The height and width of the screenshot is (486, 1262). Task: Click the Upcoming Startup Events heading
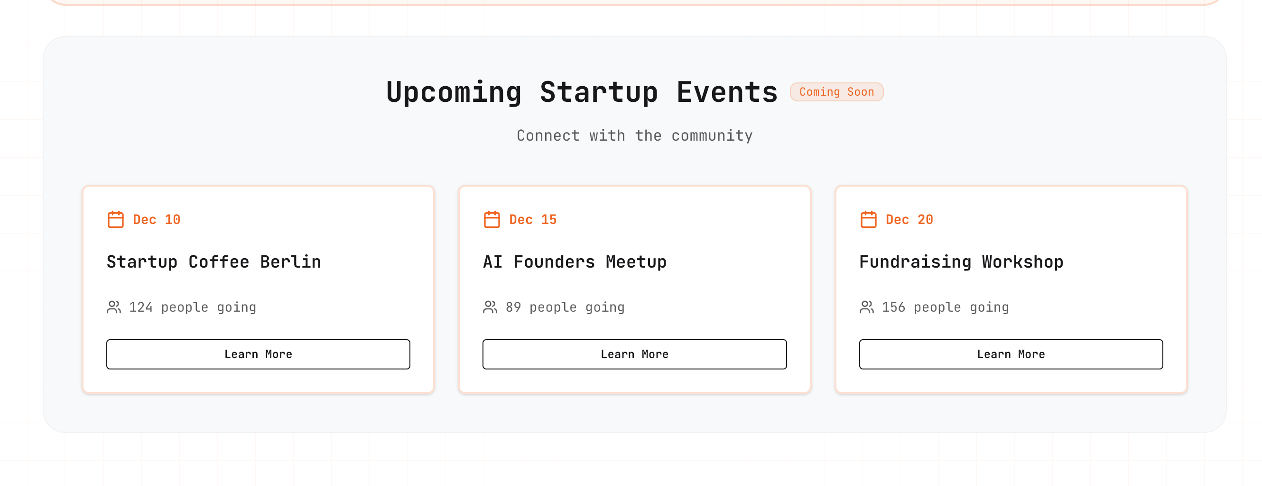(x=582, y=91)
